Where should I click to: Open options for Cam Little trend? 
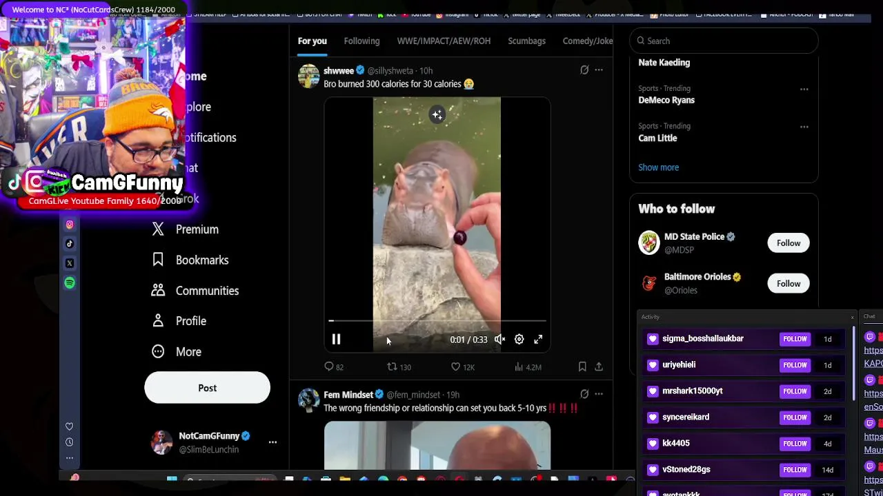[x=804, y=127]
